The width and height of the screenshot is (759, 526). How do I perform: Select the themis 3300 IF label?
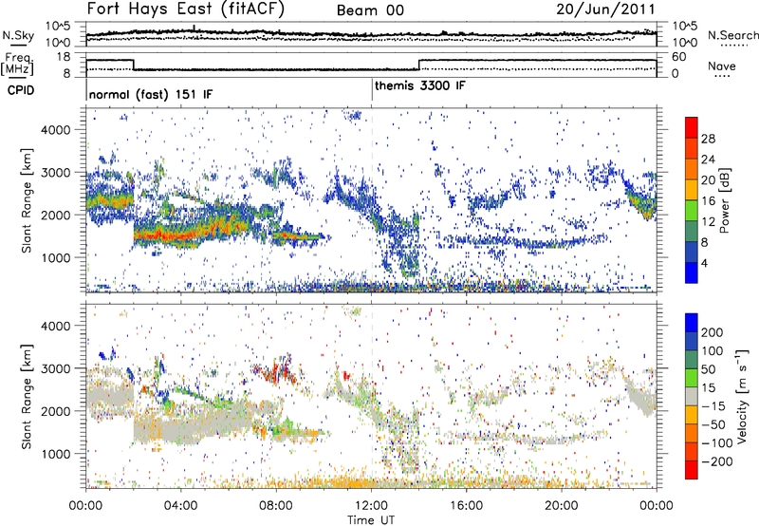pos(420,85)
